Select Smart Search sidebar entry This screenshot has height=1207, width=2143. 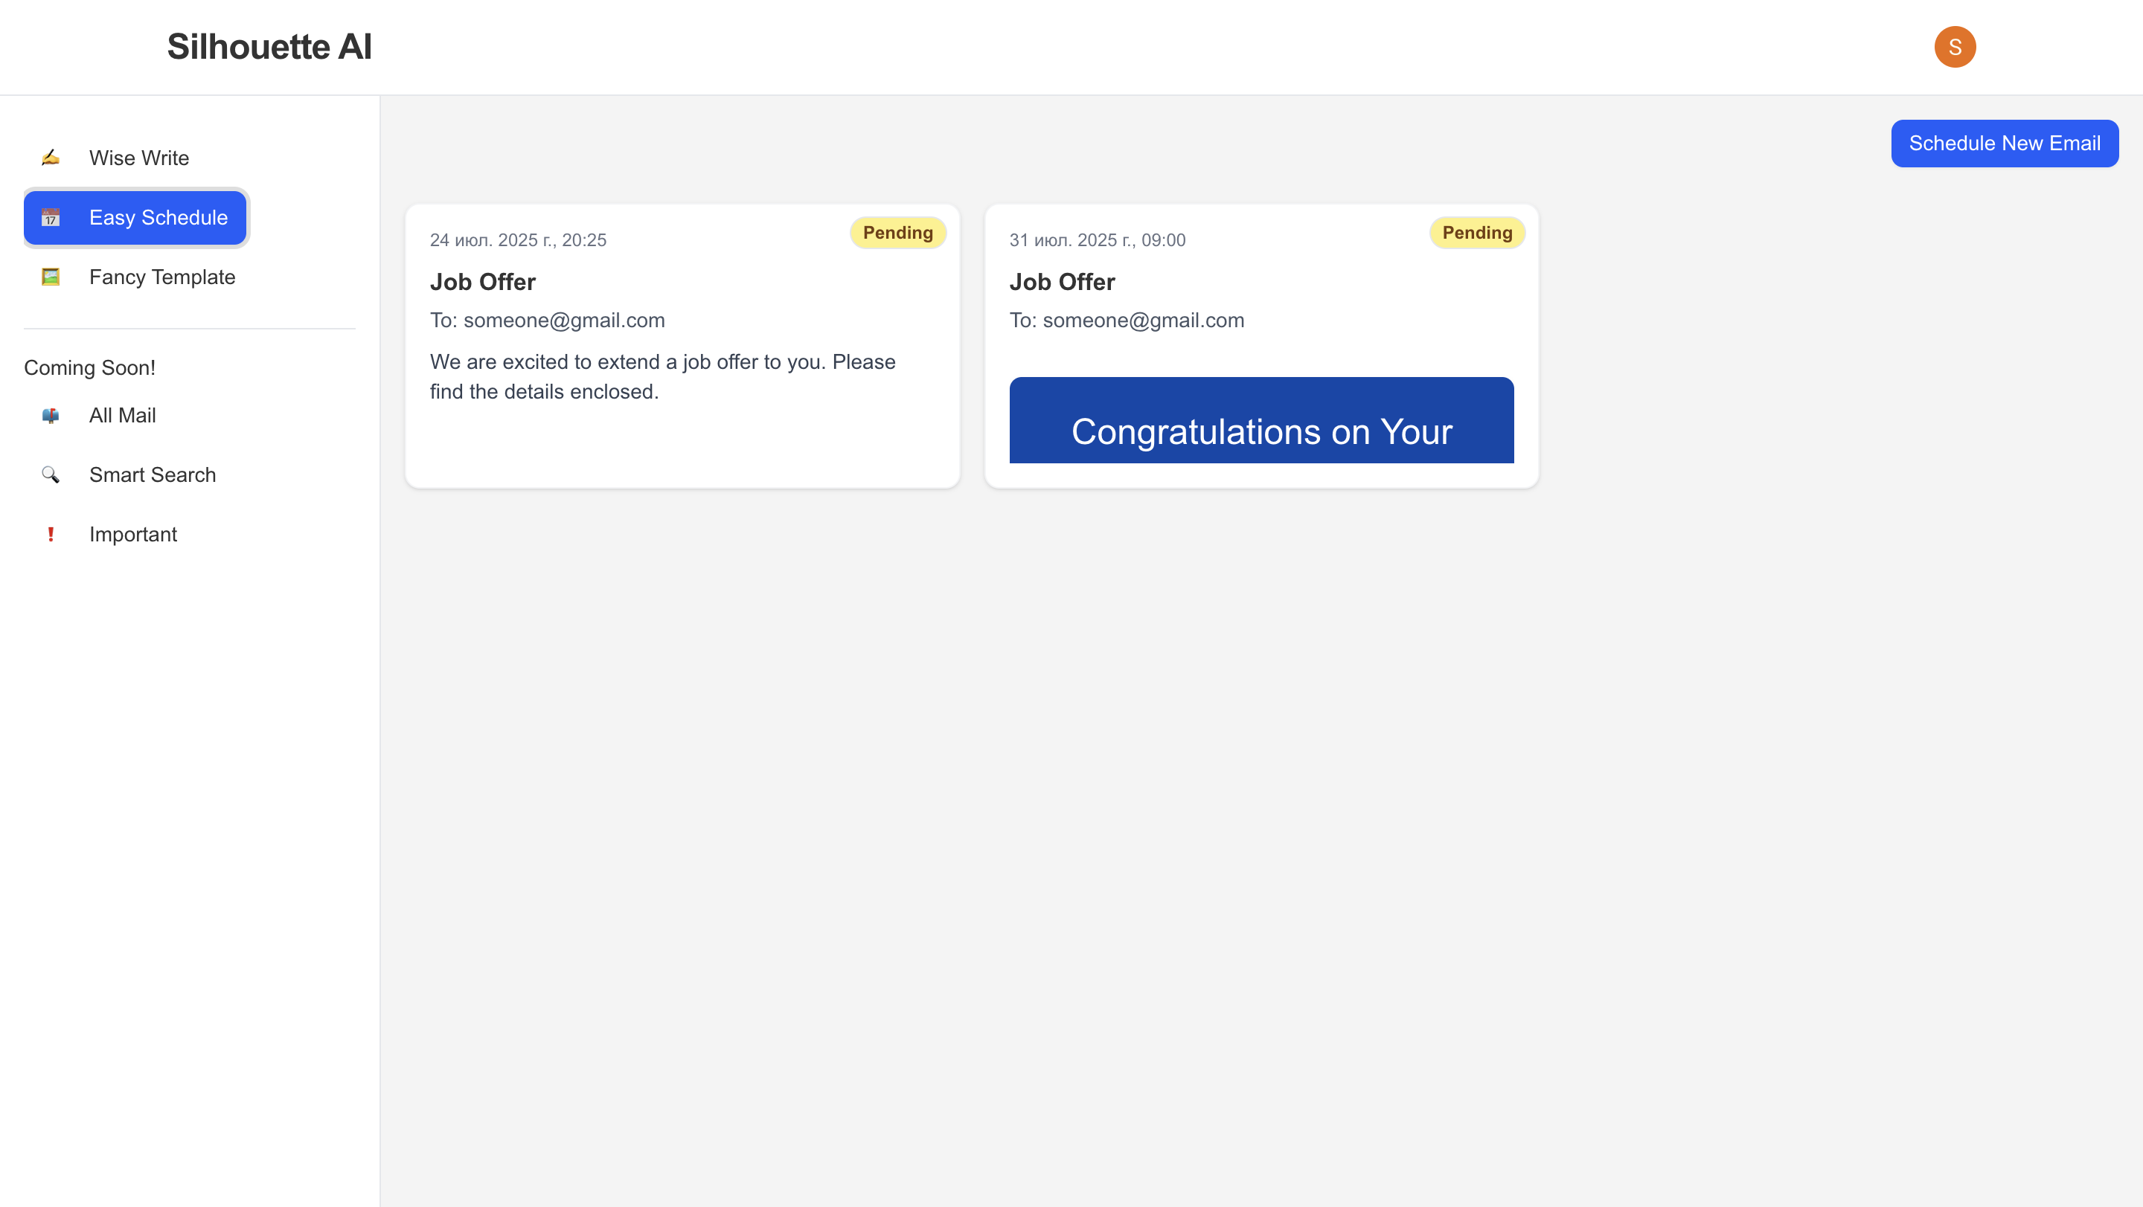[x=153, y=474]
